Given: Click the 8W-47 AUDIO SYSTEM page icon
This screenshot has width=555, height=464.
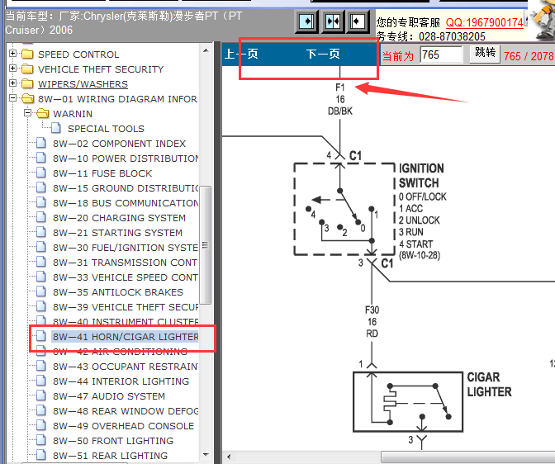Looking at the screenshot, I should (41, 395).
